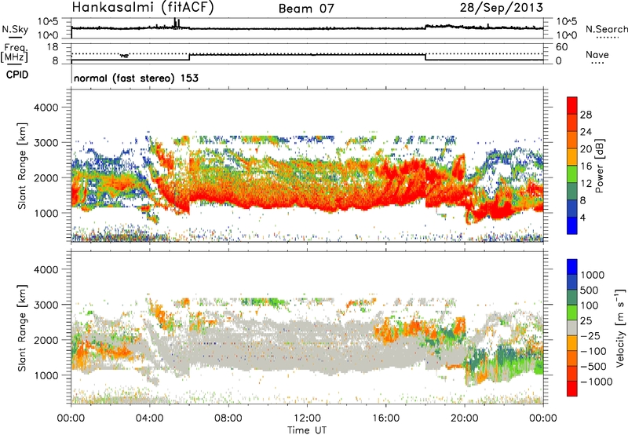Click the 'Beam 07' label
Viewport: 628px width, 435px height.
tap(306, 9)
